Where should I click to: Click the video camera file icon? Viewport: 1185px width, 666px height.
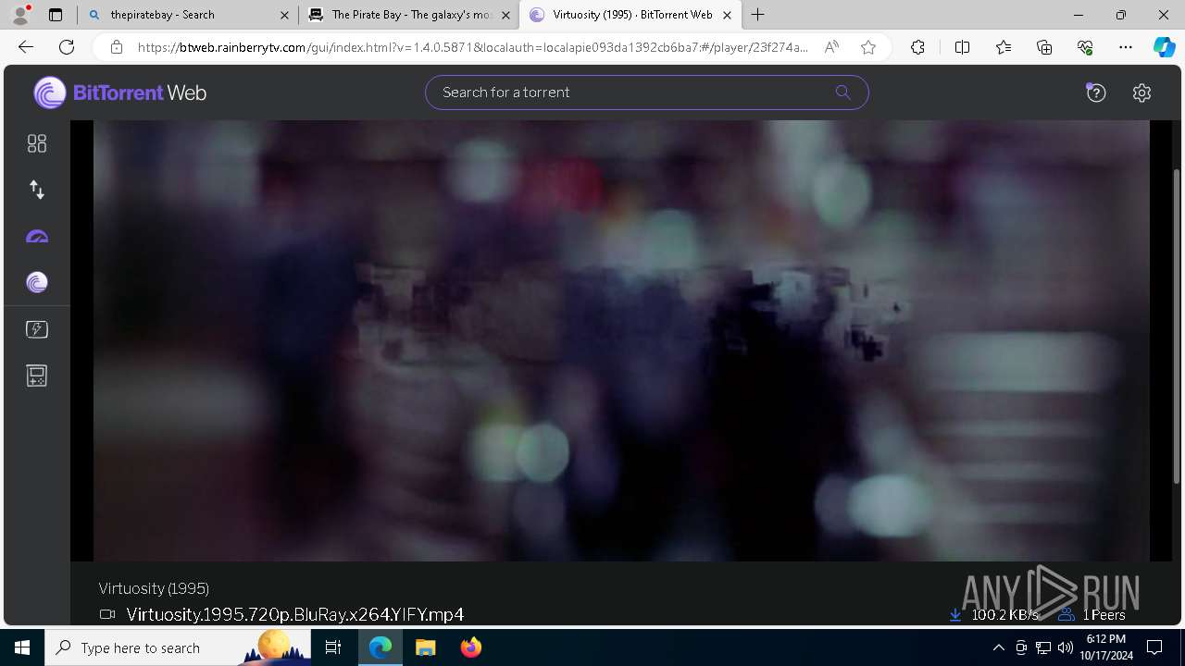[107, 614]
